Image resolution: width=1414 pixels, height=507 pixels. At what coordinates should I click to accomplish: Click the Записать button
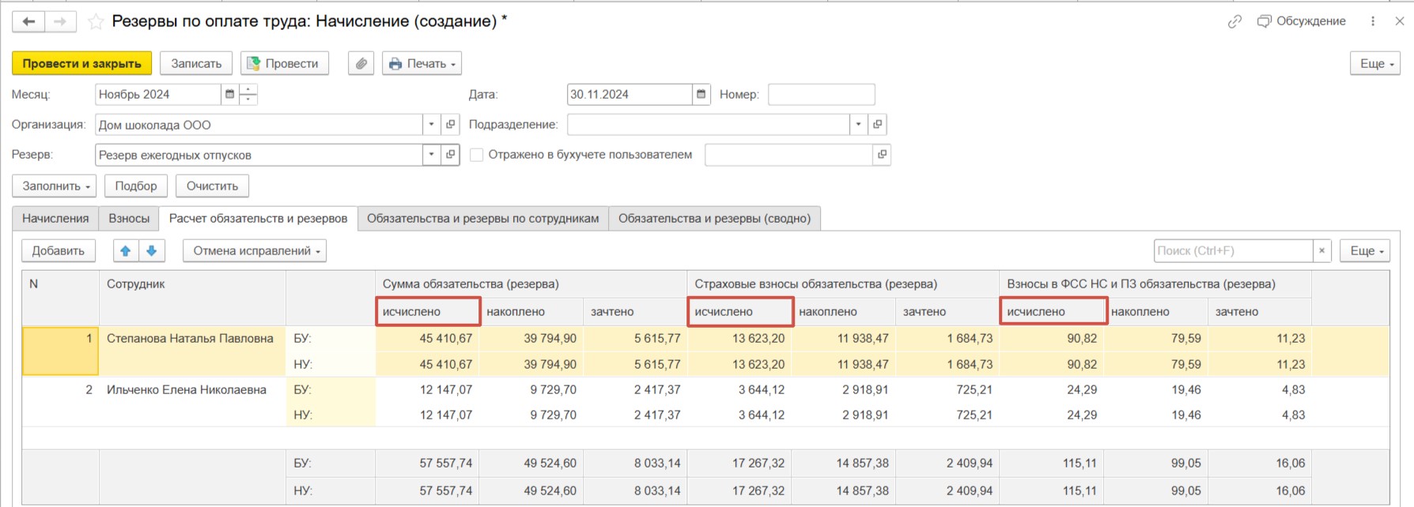click(196, 63)
